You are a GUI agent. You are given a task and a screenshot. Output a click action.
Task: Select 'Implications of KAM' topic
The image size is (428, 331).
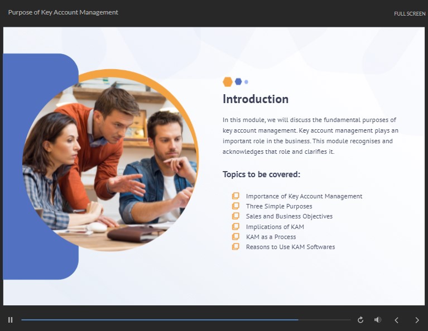click(275, 227)
